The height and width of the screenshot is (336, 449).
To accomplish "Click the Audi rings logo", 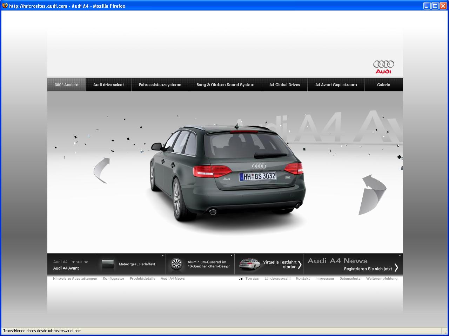I will point(383,67).
